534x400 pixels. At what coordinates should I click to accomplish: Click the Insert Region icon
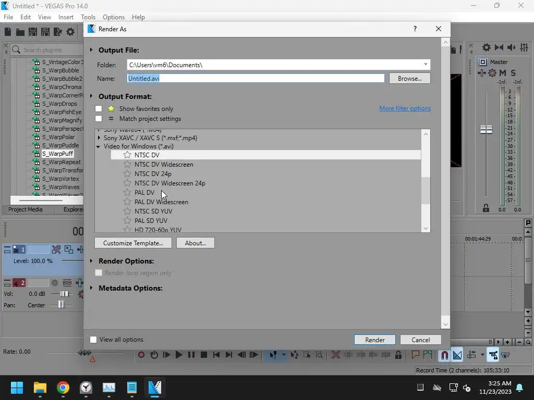[x=428, y=355]
